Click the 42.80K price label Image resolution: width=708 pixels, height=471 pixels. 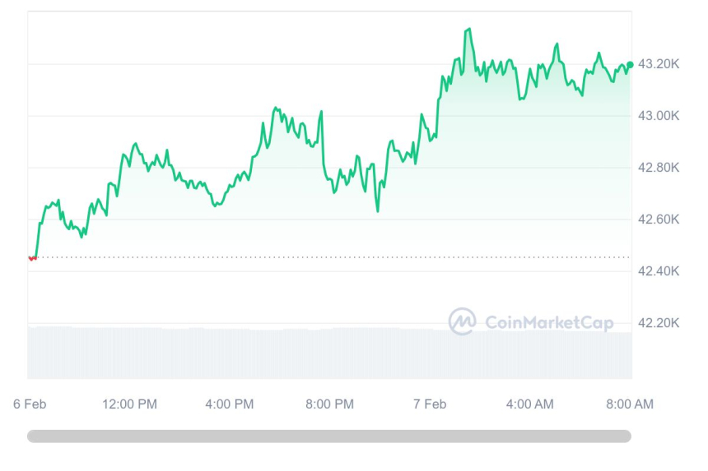coord(659,168)
